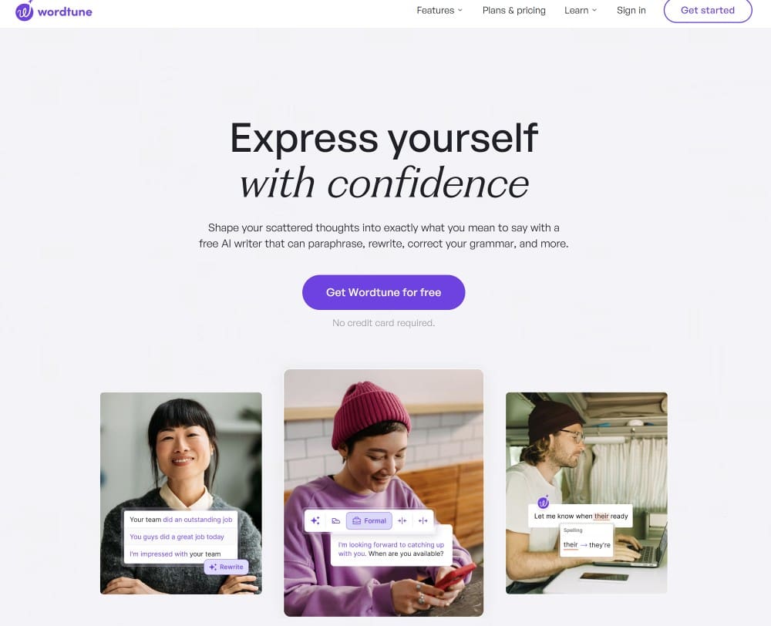Image resolution: width=771 pixels, height=626 pixels.
Task: Open the Learn dropdown in navigation
Action: pyautogui.click(x=581, y=10)
